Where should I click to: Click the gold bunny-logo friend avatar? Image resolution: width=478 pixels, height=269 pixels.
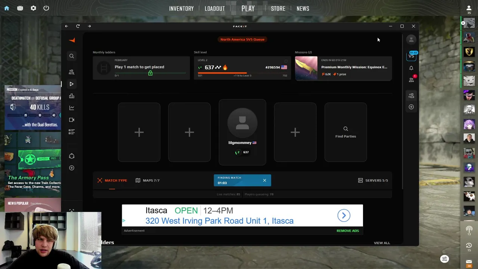pyautogui.click(x=469, y=52)
